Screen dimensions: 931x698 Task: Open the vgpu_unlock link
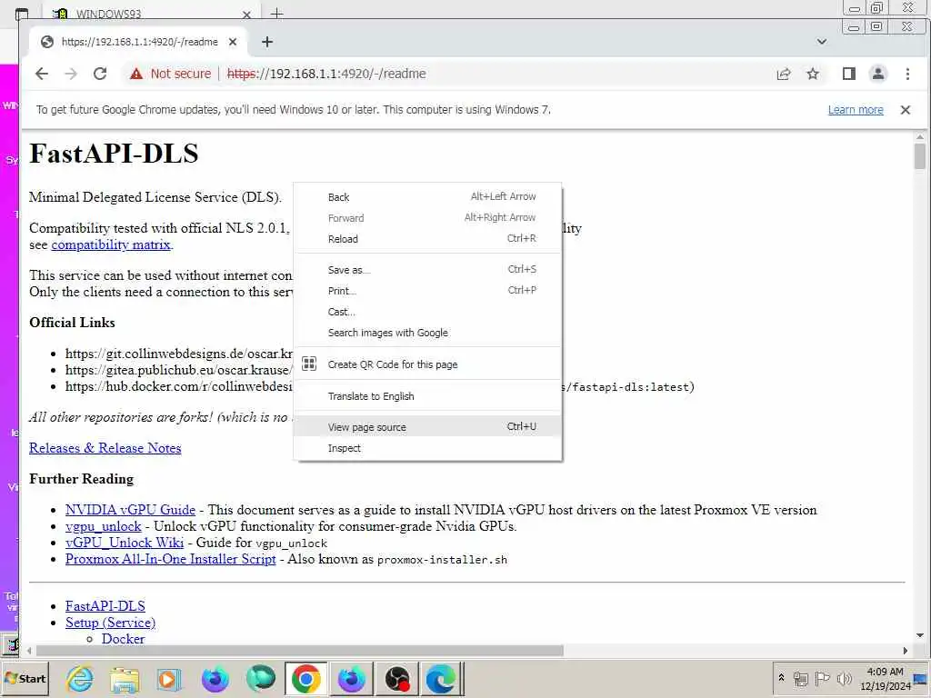coord(104,526)
